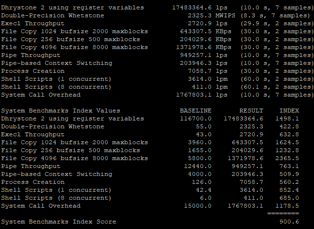The width and height of the screenshot is (314, 229).
Task: Click baseline value 3960.0
Action: [x=199, y=142]
